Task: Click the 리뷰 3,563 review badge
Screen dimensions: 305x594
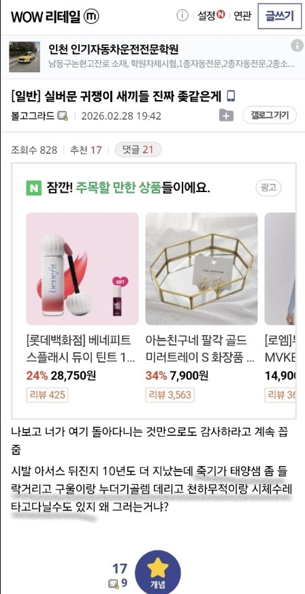Action: click(x=170, y=394)
